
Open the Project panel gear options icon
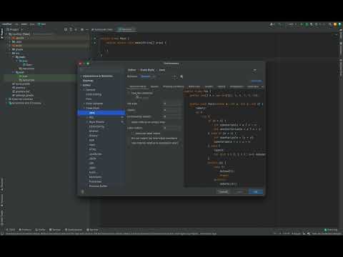pos(82,29)
